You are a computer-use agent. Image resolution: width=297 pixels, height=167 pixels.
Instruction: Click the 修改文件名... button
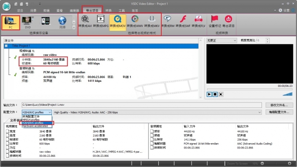tap(279, 105)
